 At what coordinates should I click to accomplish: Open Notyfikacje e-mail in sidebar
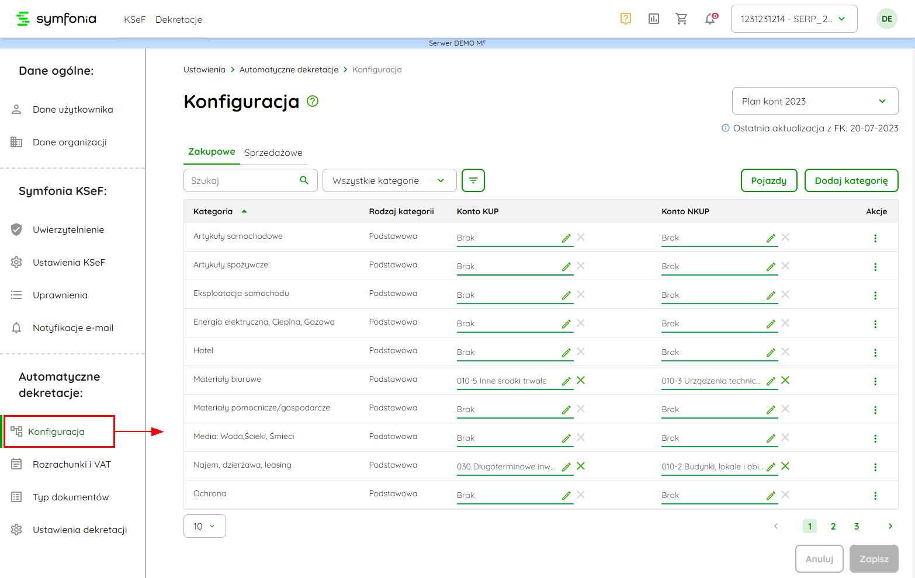72,328
